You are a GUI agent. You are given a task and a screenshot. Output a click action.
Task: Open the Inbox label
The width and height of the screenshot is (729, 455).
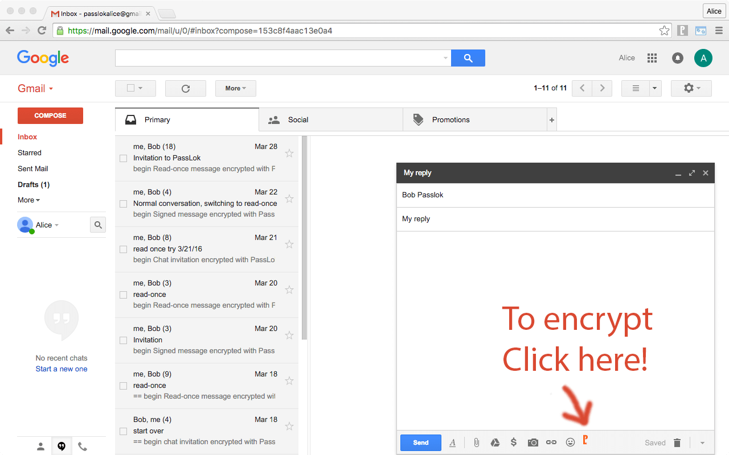(27, 137)
